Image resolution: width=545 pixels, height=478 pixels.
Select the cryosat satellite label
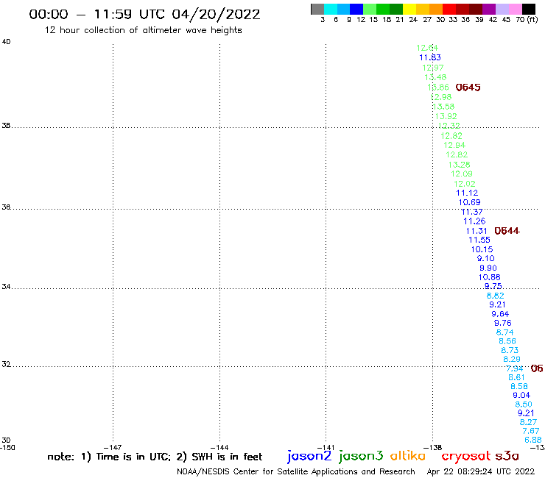pos(465,457)
